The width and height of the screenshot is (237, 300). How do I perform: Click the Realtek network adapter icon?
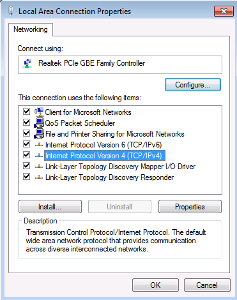tap(27, 64)
